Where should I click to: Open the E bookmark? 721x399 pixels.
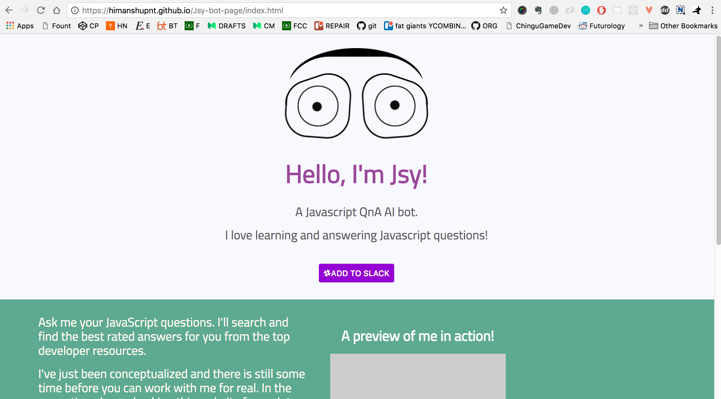[x=143, y=26]
